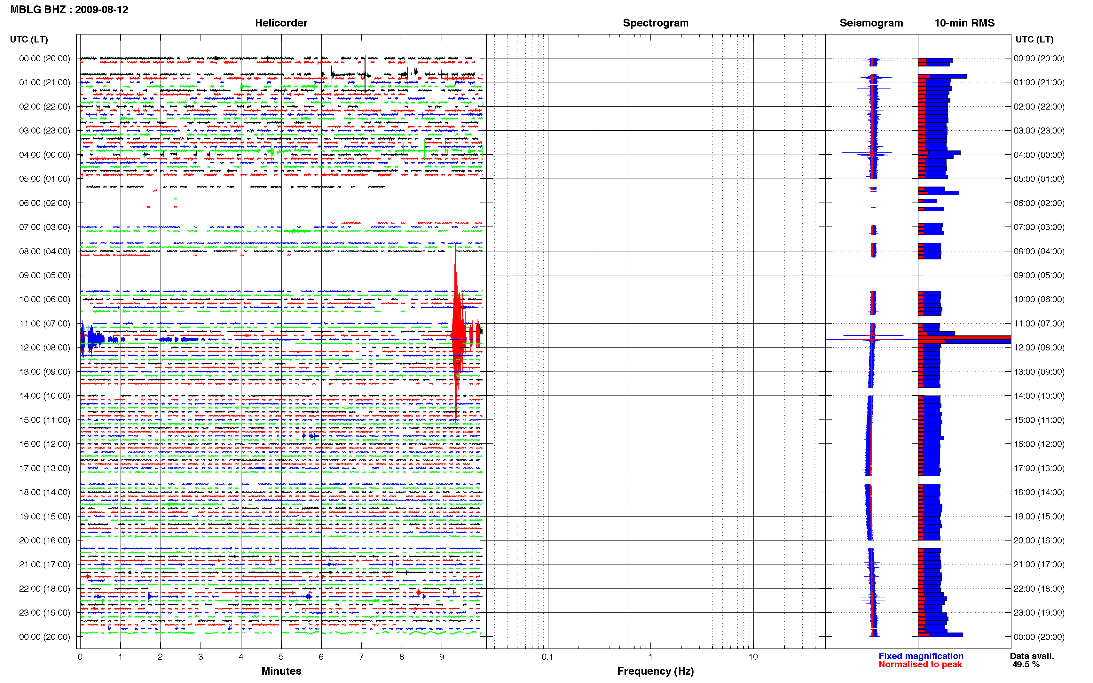The image size is (1093, 683).
Task: Click the Fixed magnification legend text
Action: pos(921,656)
